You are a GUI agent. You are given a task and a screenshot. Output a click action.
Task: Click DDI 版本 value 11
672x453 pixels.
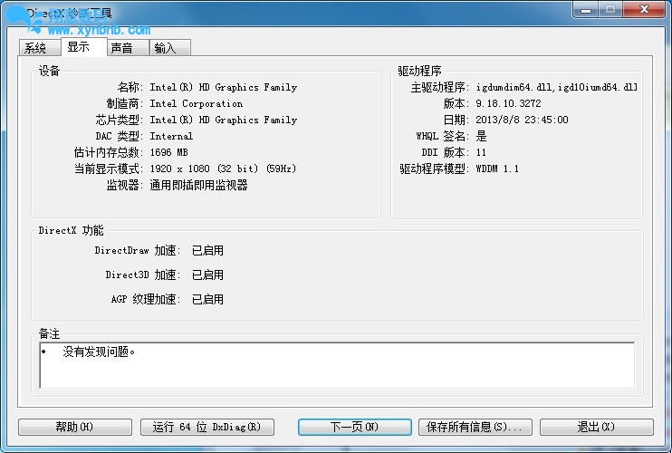tap(481, 152)
